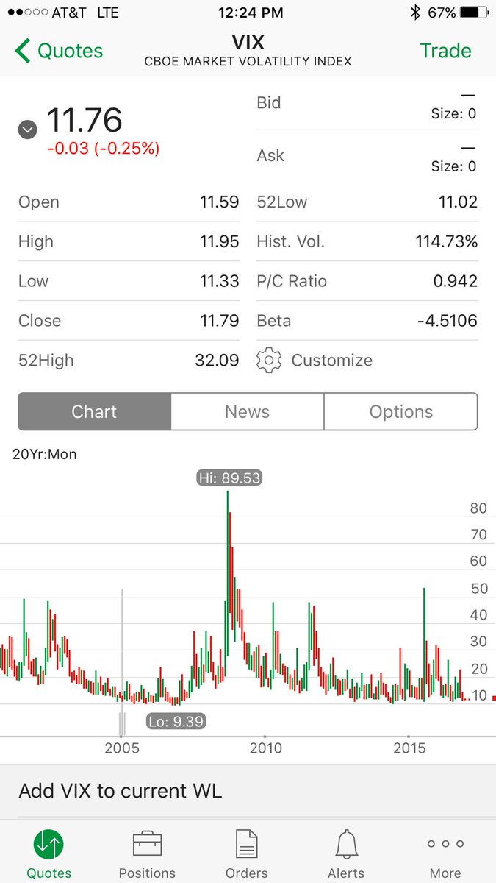
Task: Tap the 80 price axis label
Action: click(478, 508)
